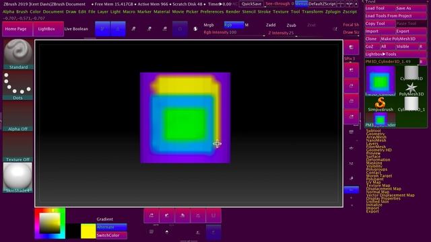Open the Alpha Off selector

point(18,116)
